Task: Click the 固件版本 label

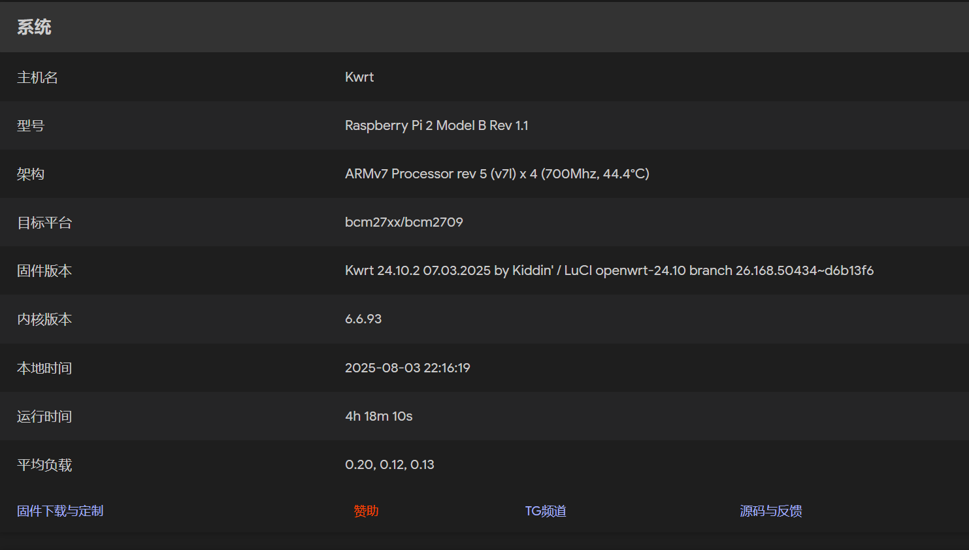Action: pos(44,271)
